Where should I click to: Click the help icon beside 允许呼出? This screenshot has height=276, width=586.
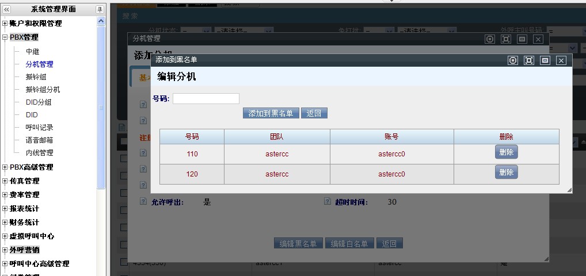click(144, 202)
